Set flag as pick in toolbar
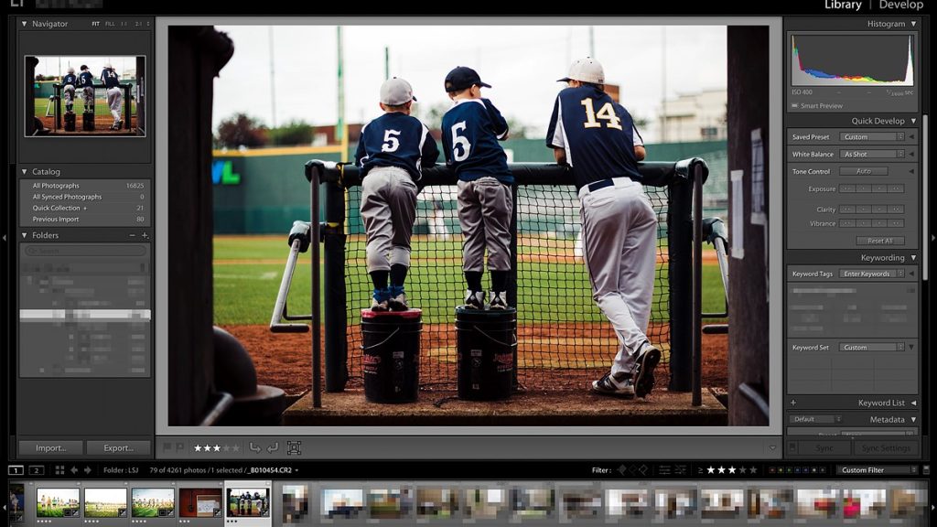Screen dimensions: 937x527 coord(167,447)
